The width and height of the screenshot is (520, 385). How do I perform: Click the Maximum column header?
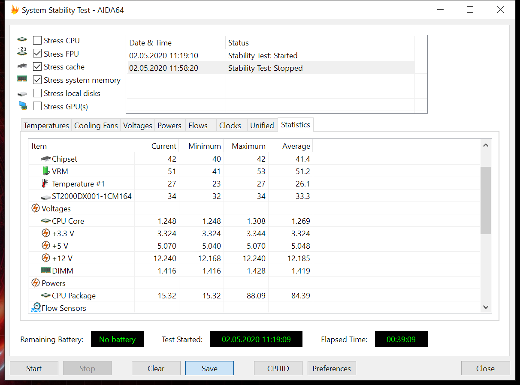[x=246, y=146]
